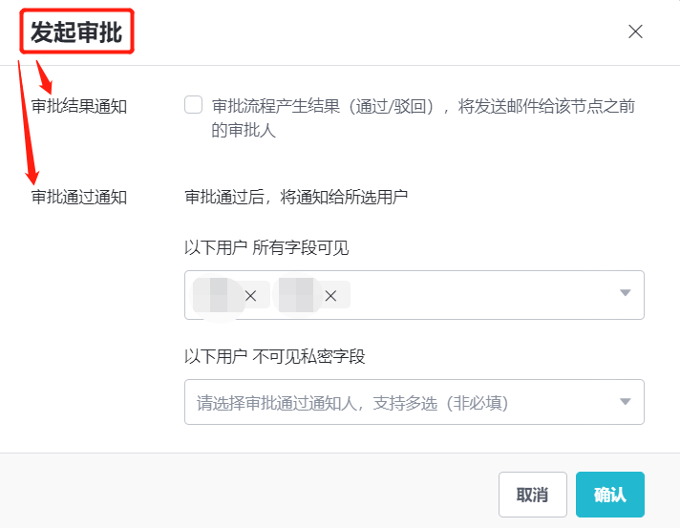This screenshot has height=528, width=680.
Task: Confirm with the 确认 button
Action: (x=609, y=495)
